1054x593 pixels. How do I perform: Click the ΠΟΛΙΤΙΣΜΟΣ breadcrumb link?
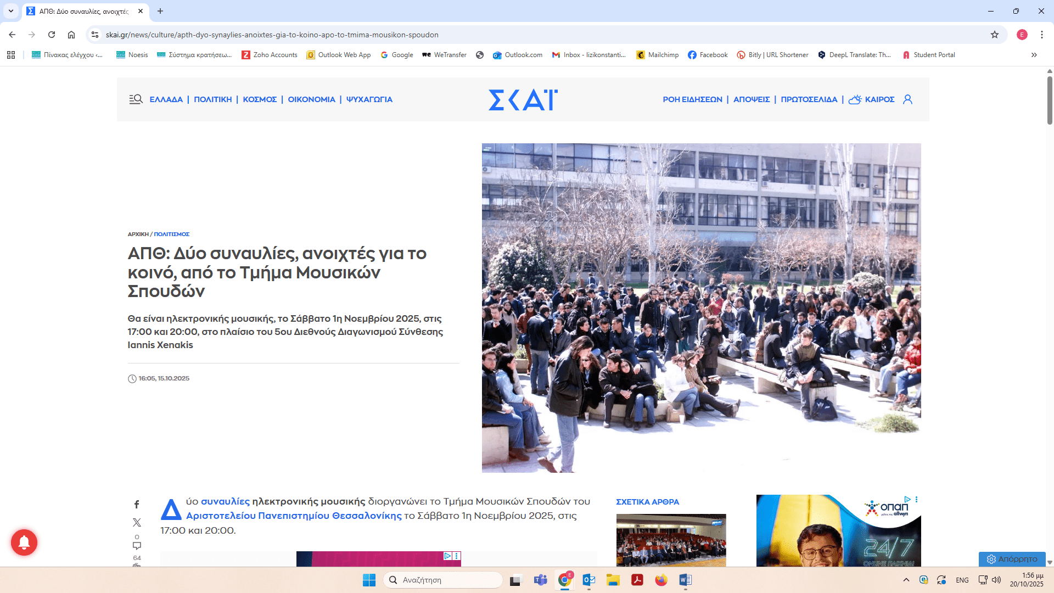[x=171, y=234]
